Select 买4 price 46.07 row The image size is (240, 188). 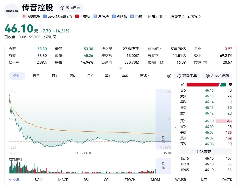point(206,138)
